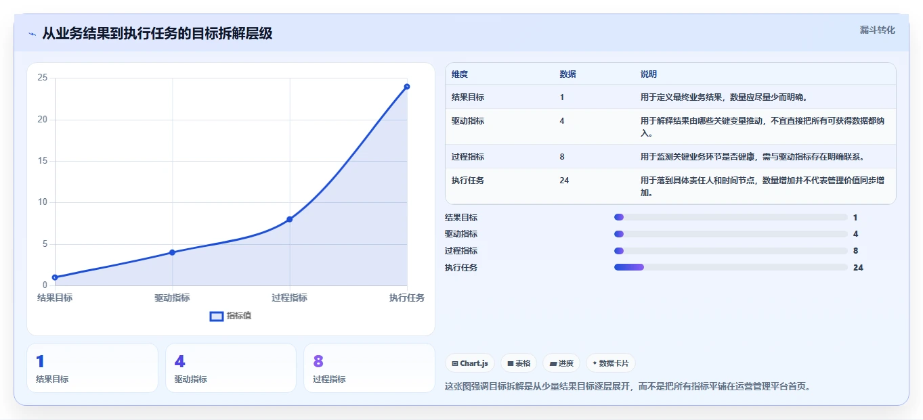Click the 表格 chip
923x420 pixels.
(519, 363)
